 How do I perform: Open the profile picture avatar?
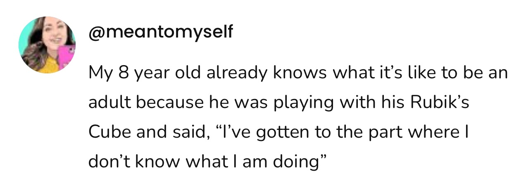click(47, 45)
